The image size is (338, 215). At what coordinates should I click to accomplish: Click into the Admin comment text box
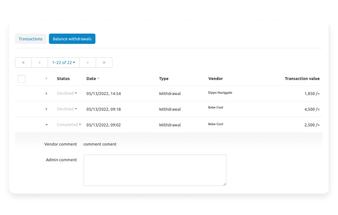[x=155, y=170]
